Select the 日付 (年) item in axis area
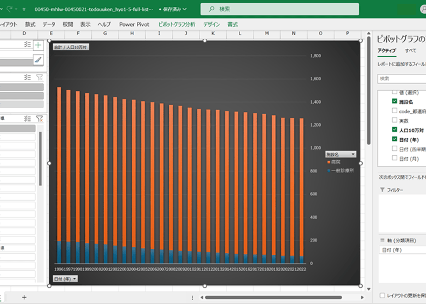The image size is (426, 304). (x=402, y=250)
